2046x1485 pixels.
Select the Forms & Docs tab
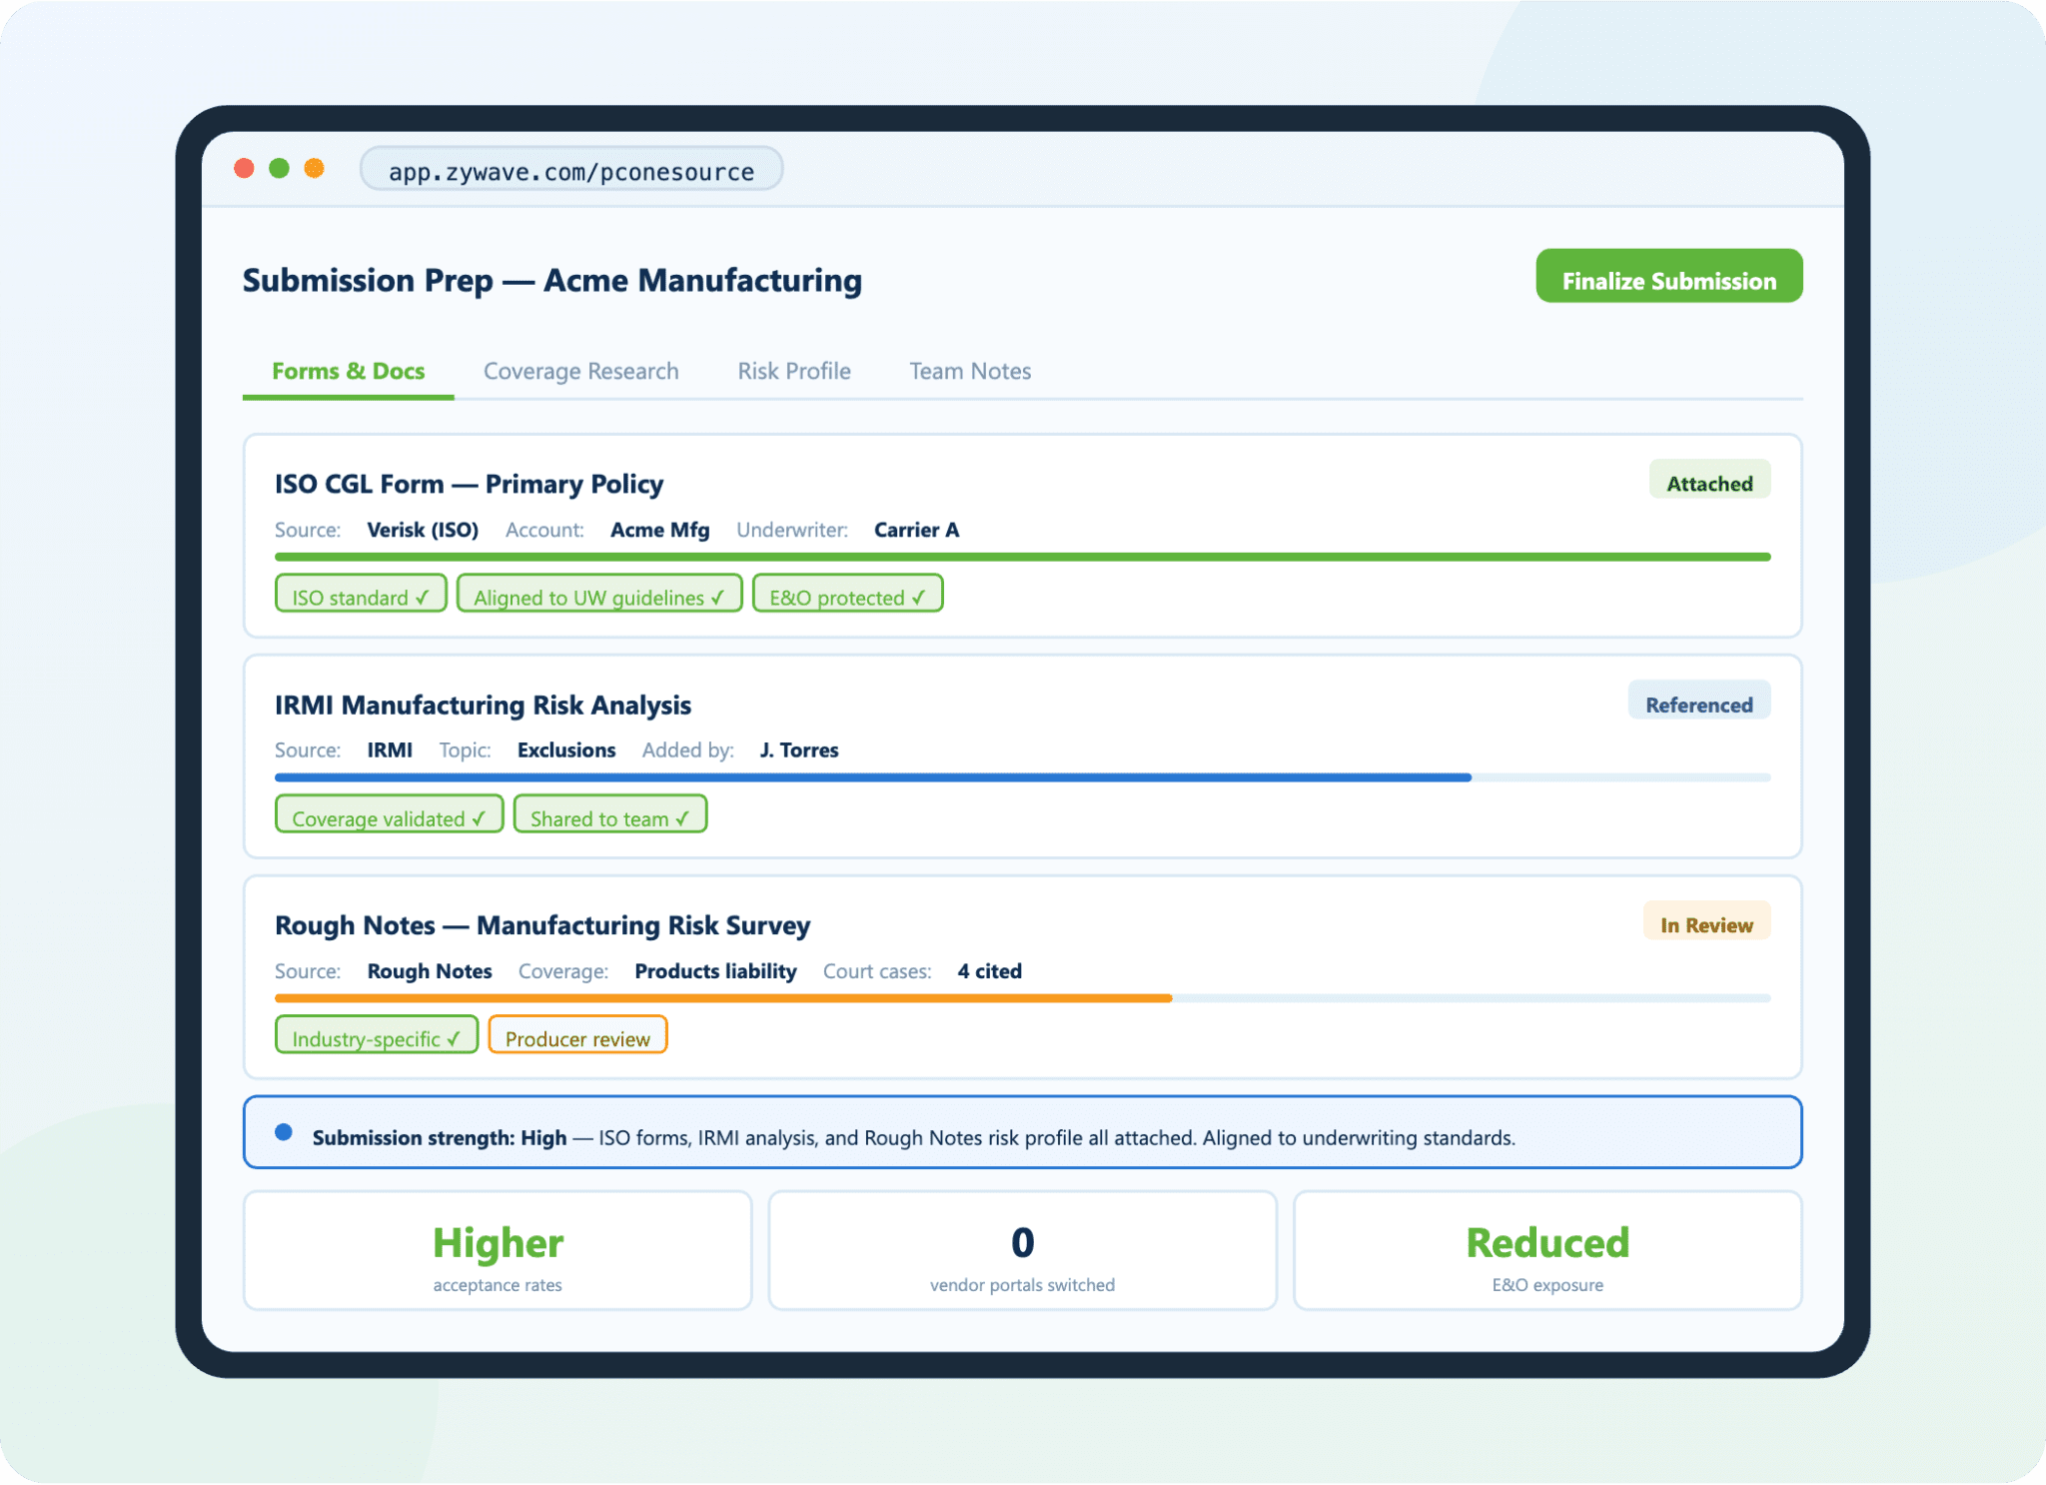tap(348, 371)
